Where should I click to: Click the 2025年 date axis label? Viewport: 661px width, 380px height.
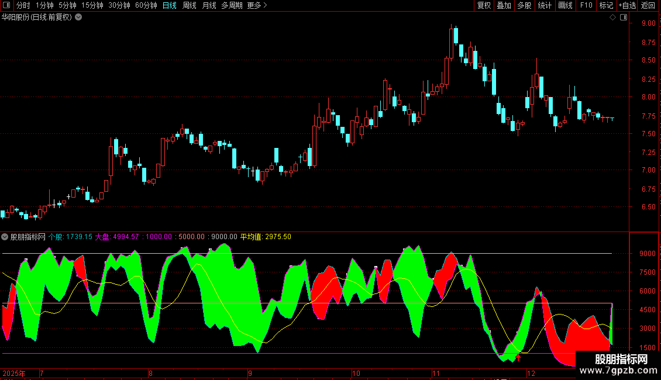pyautogui.click(x=14, y=373)
